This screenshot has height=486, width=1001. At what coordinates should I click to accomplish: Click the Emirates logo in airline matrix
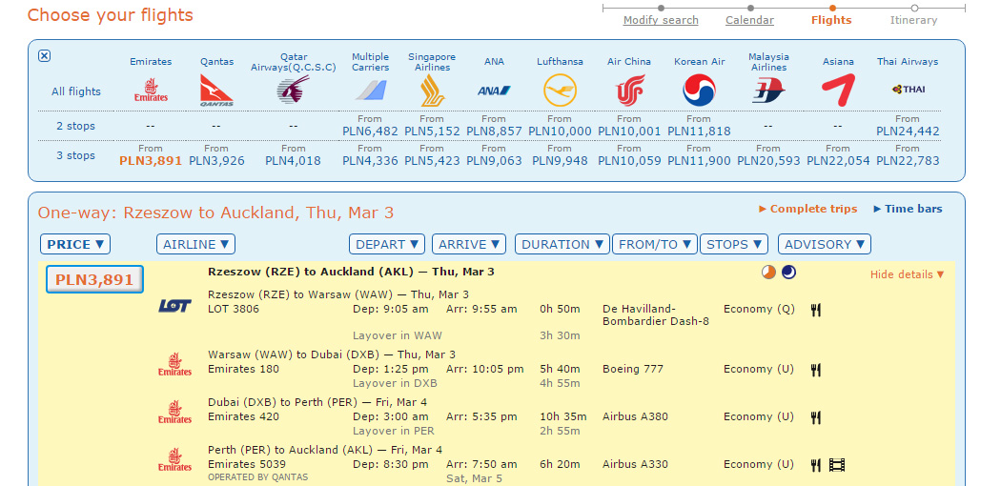[x=151, y=91]
